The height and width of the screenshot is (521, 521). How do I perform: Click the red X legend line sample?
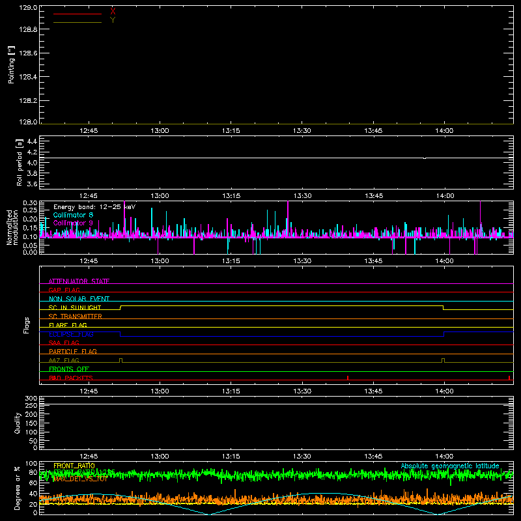click(x=77, y=14)
